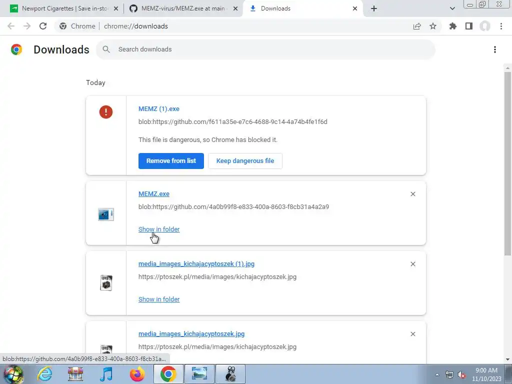The width and height of the screenshot is (512, 384).
Task: Click the muted volume tray icon
Action: (x=461, y=375)
